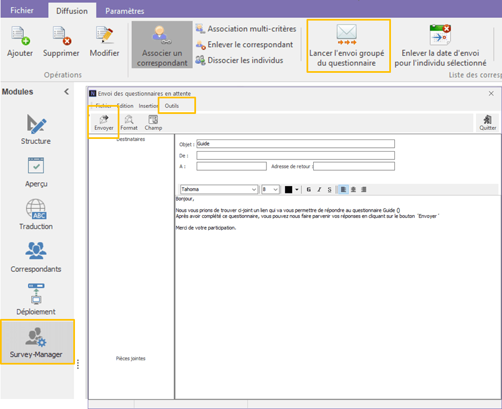The width and height of the screenshot is (502, 409).
Task: Launch Lancer l'envoi groupé du questionnaire
Action: point(347,46)
